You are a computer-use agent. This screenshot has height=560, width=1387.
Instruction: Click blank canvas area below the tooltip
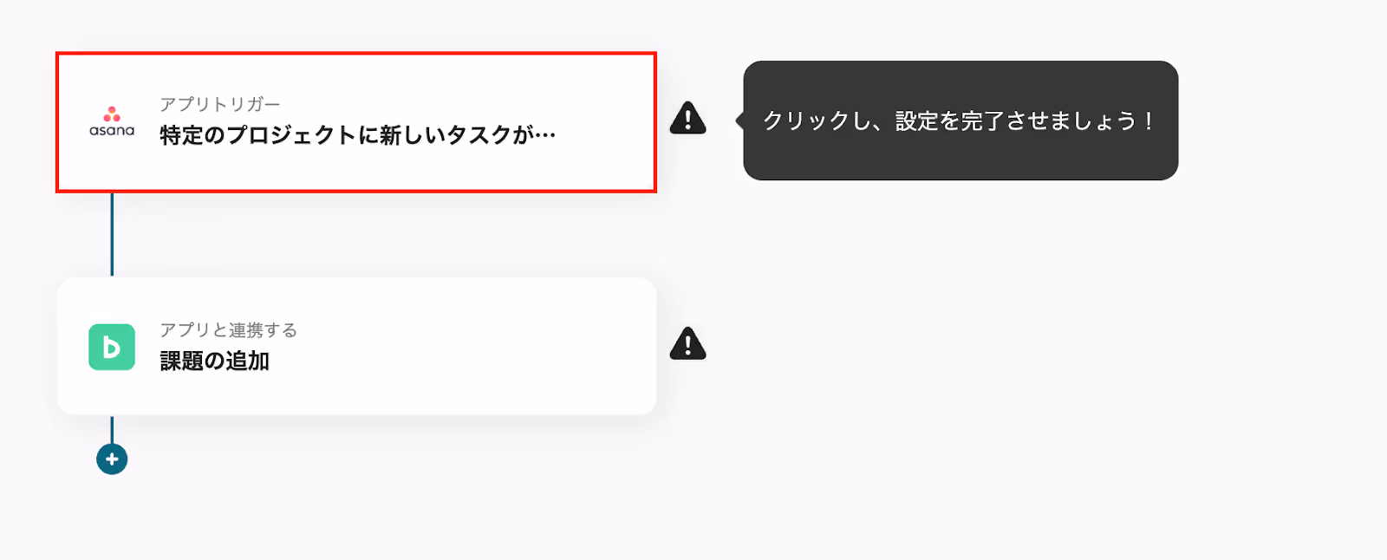(x=960, y=347)
